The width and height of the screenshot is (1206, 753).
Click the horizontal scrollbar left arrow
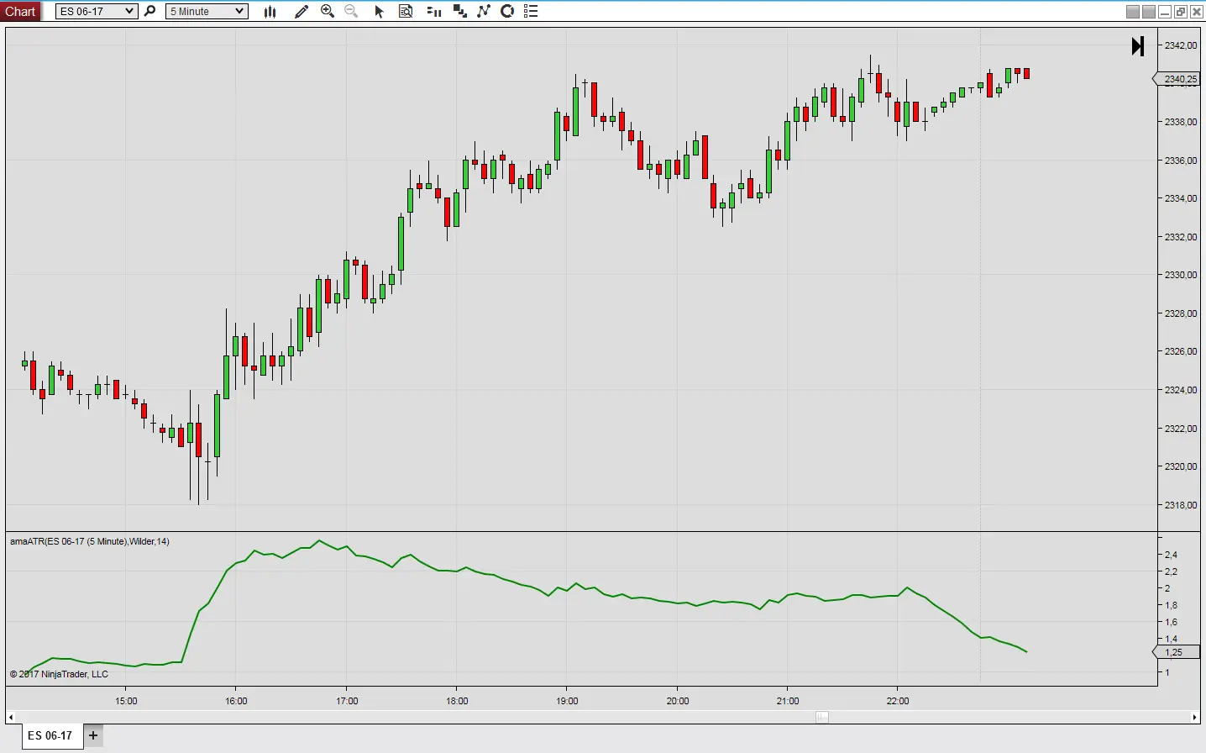pos(10,717)
